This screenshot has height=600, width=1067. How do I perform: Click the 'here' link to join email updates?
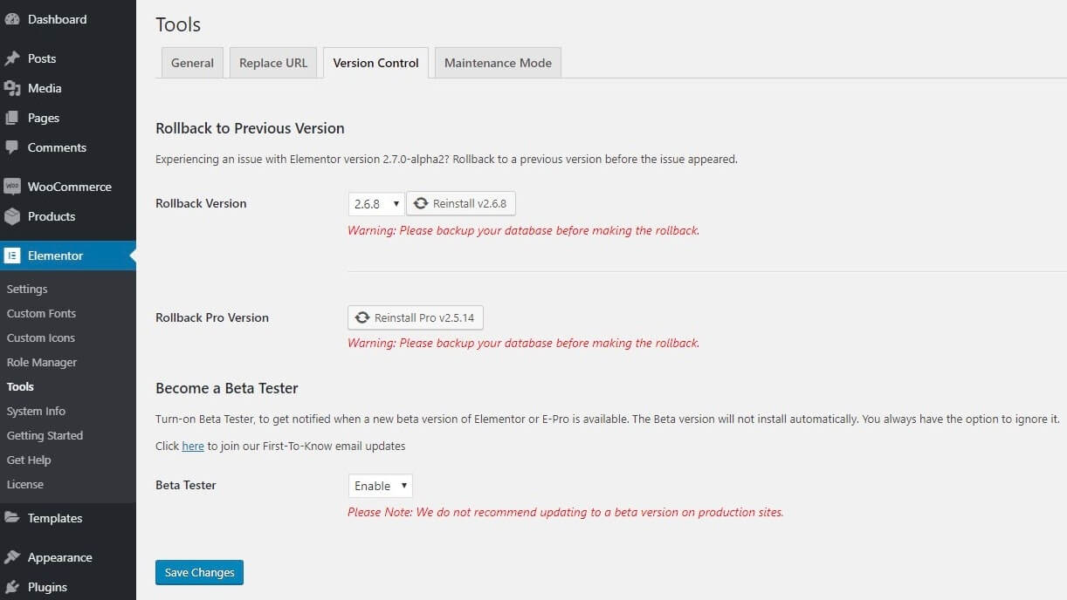(192, 446)
